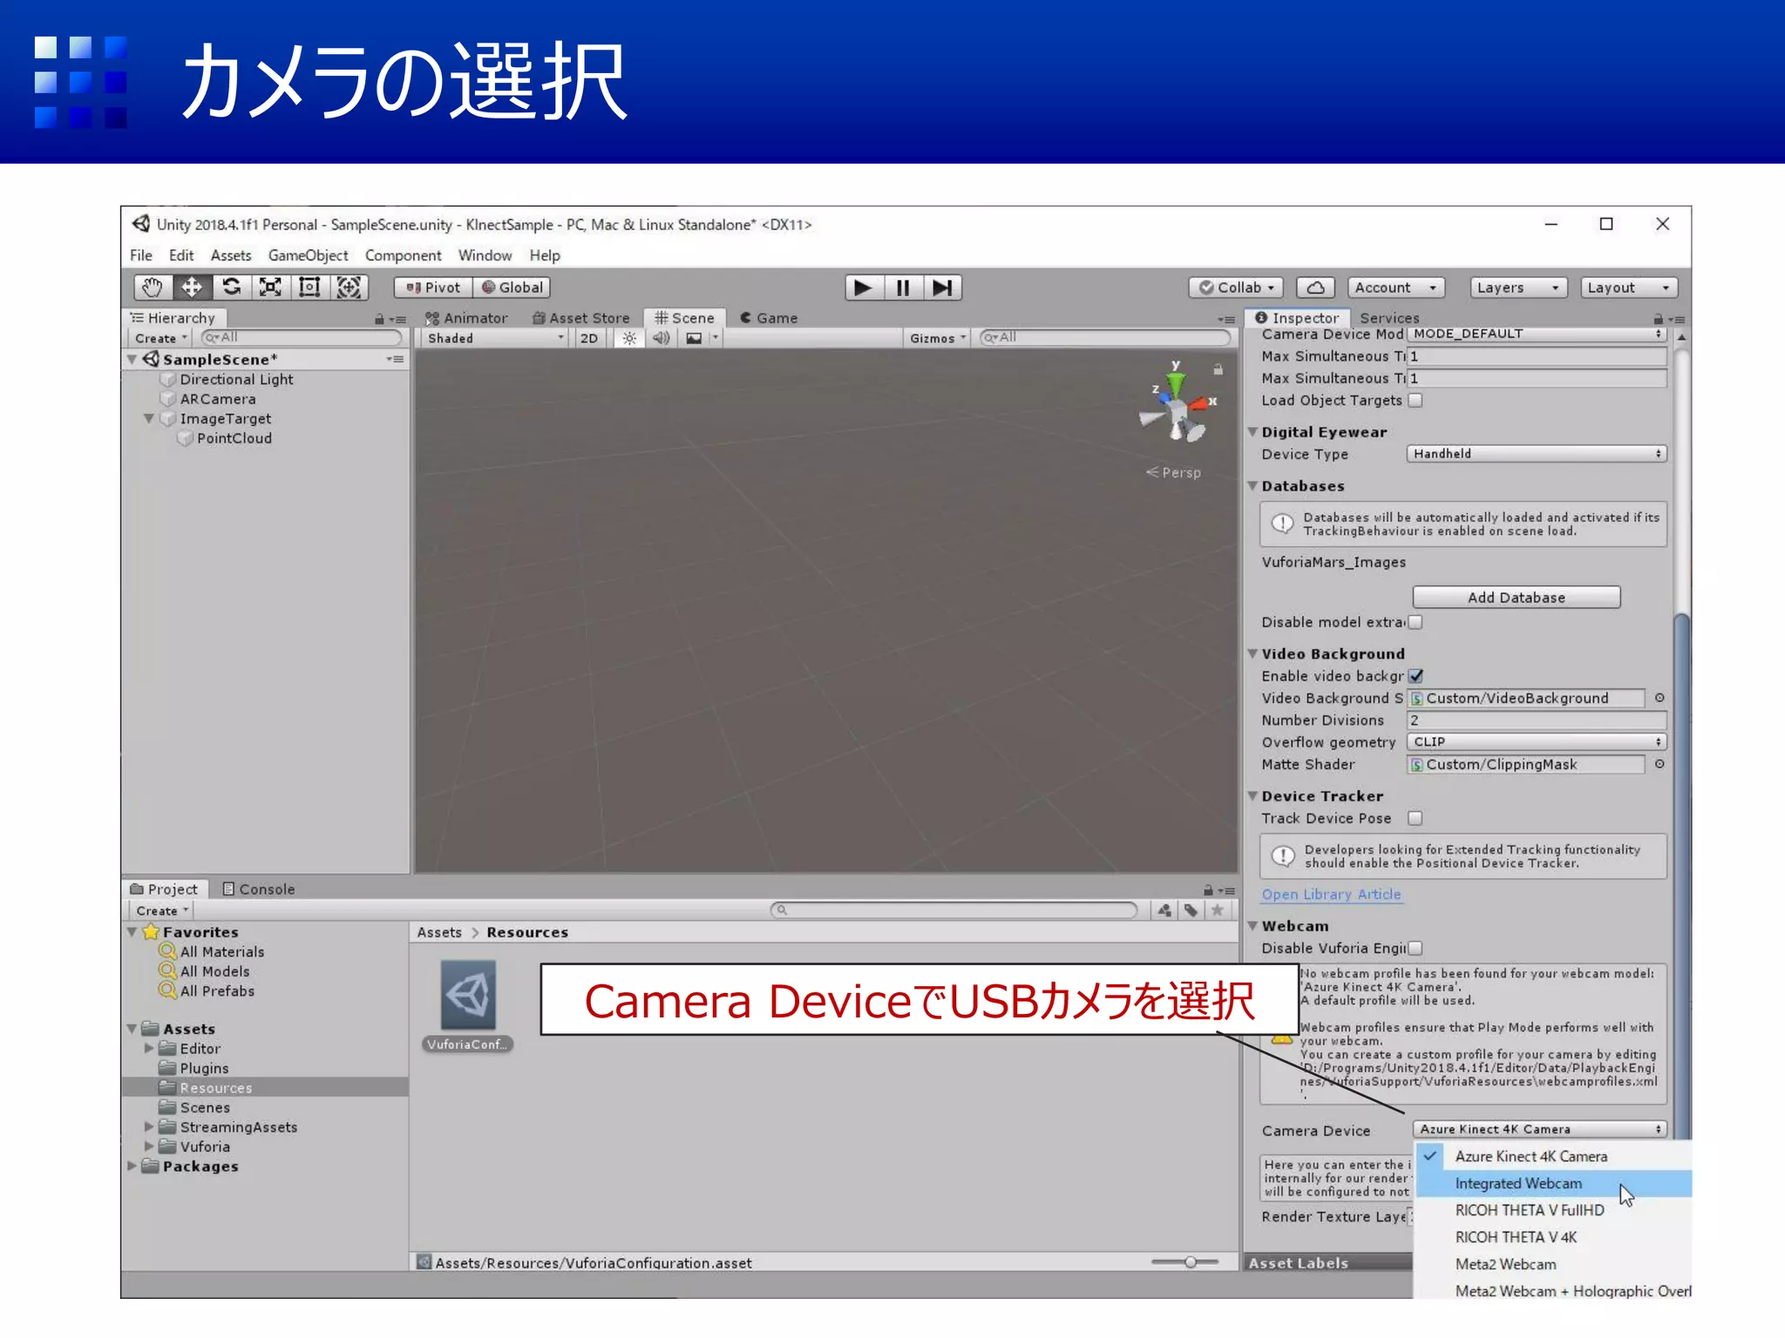1785x1338 pixels.
Task: Enable Load Object Targets checkbox
Action: 1415,401
